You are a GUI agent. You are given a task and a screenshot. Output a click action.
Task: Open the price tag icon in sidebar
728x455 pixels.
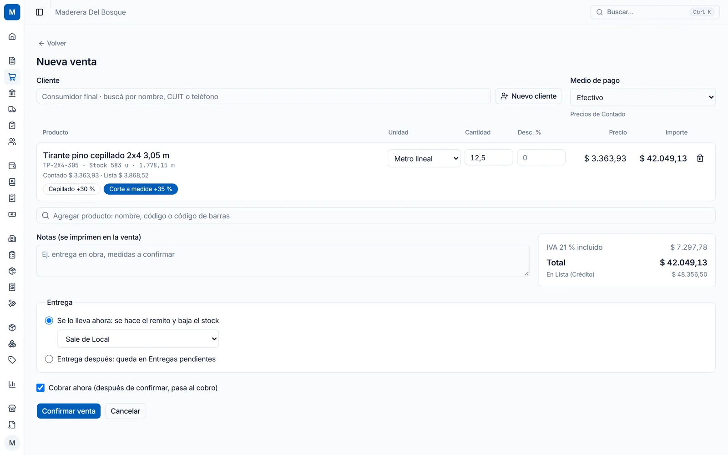[12, 360]
